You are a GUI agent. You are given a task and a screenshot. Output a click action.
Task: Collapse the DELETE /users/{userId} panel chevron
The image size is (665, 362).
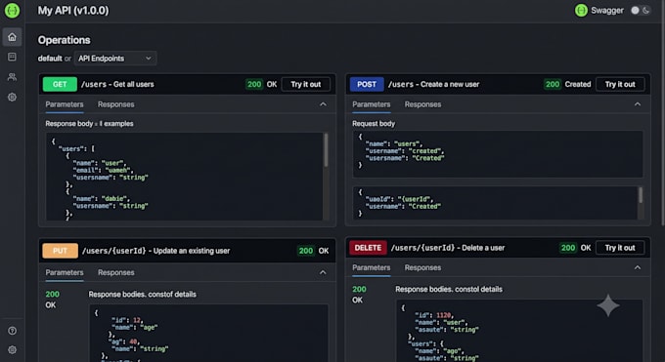(x=638, y=267)
